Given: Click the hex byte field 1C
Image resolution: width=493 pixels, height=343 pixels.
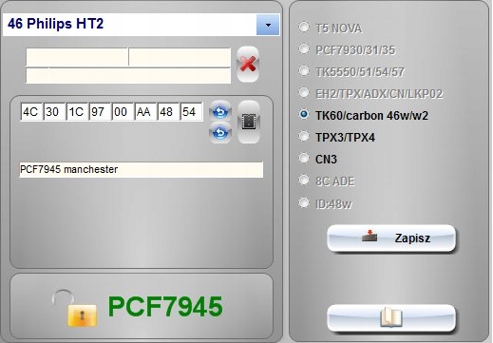Looking at the screenshot, I should pyautogui.click(x=77, y=111).
